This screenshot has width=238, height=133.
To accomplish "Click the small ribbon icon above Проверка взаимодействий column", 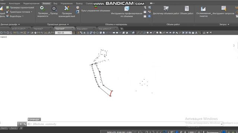I will click(78, 7).
